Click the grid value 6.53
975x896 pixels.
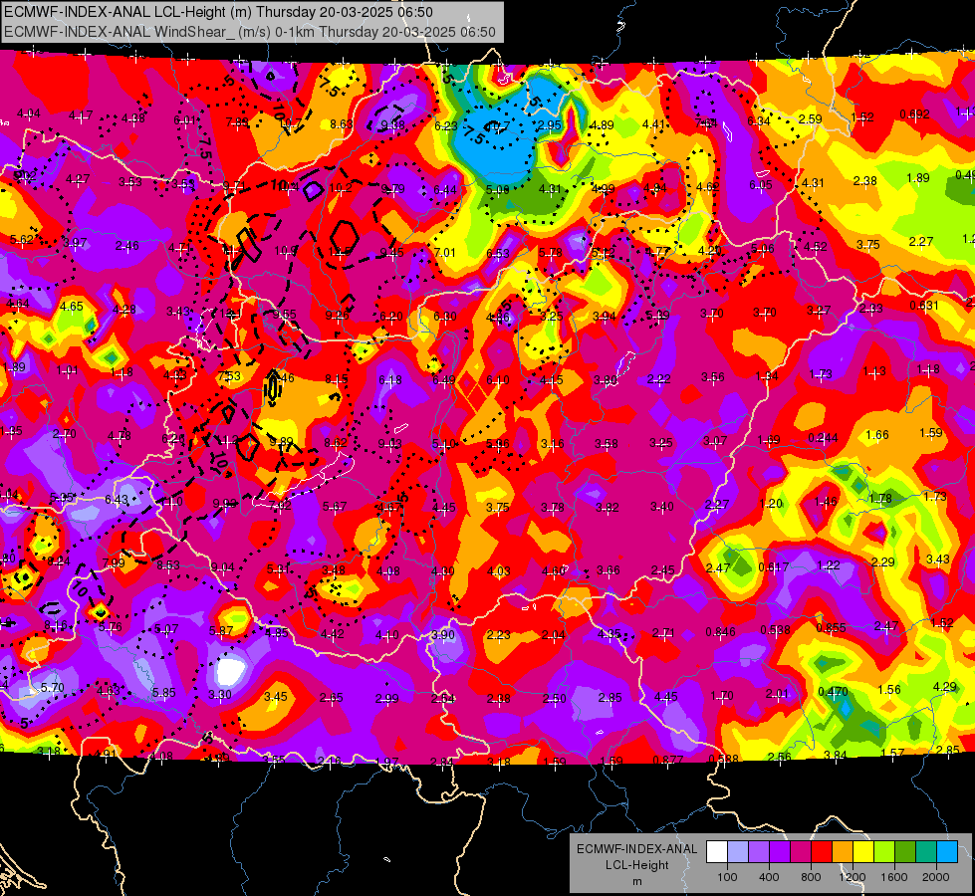tap(497, 253)
